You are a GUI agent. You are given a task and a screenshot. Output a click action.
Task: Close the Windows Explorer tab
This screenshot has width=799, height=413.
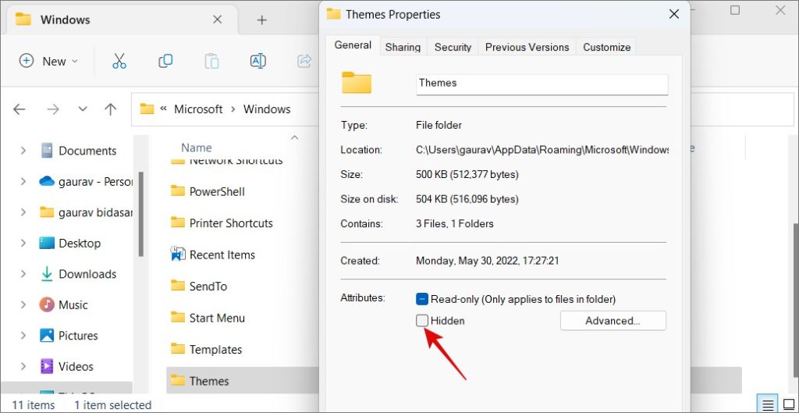(217, 20)
